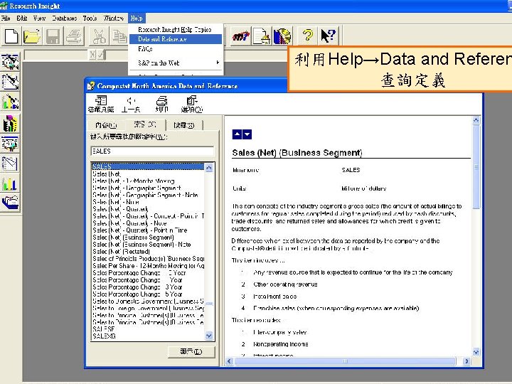Viewport: 512px width, 384px height.
Task: Choose Data and Reference in Help menu
Action: coord(176,39)
